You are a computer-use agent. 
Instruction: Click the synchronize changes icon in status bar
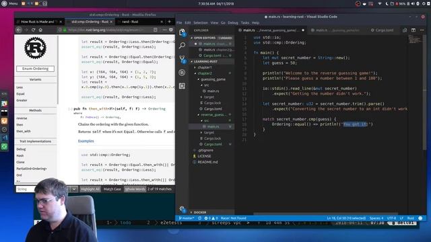[200, 218]
